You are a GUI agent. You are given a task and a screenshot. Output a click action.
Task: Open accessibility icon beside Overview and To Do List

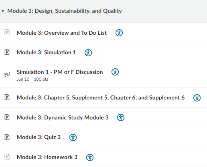(119, 33)
